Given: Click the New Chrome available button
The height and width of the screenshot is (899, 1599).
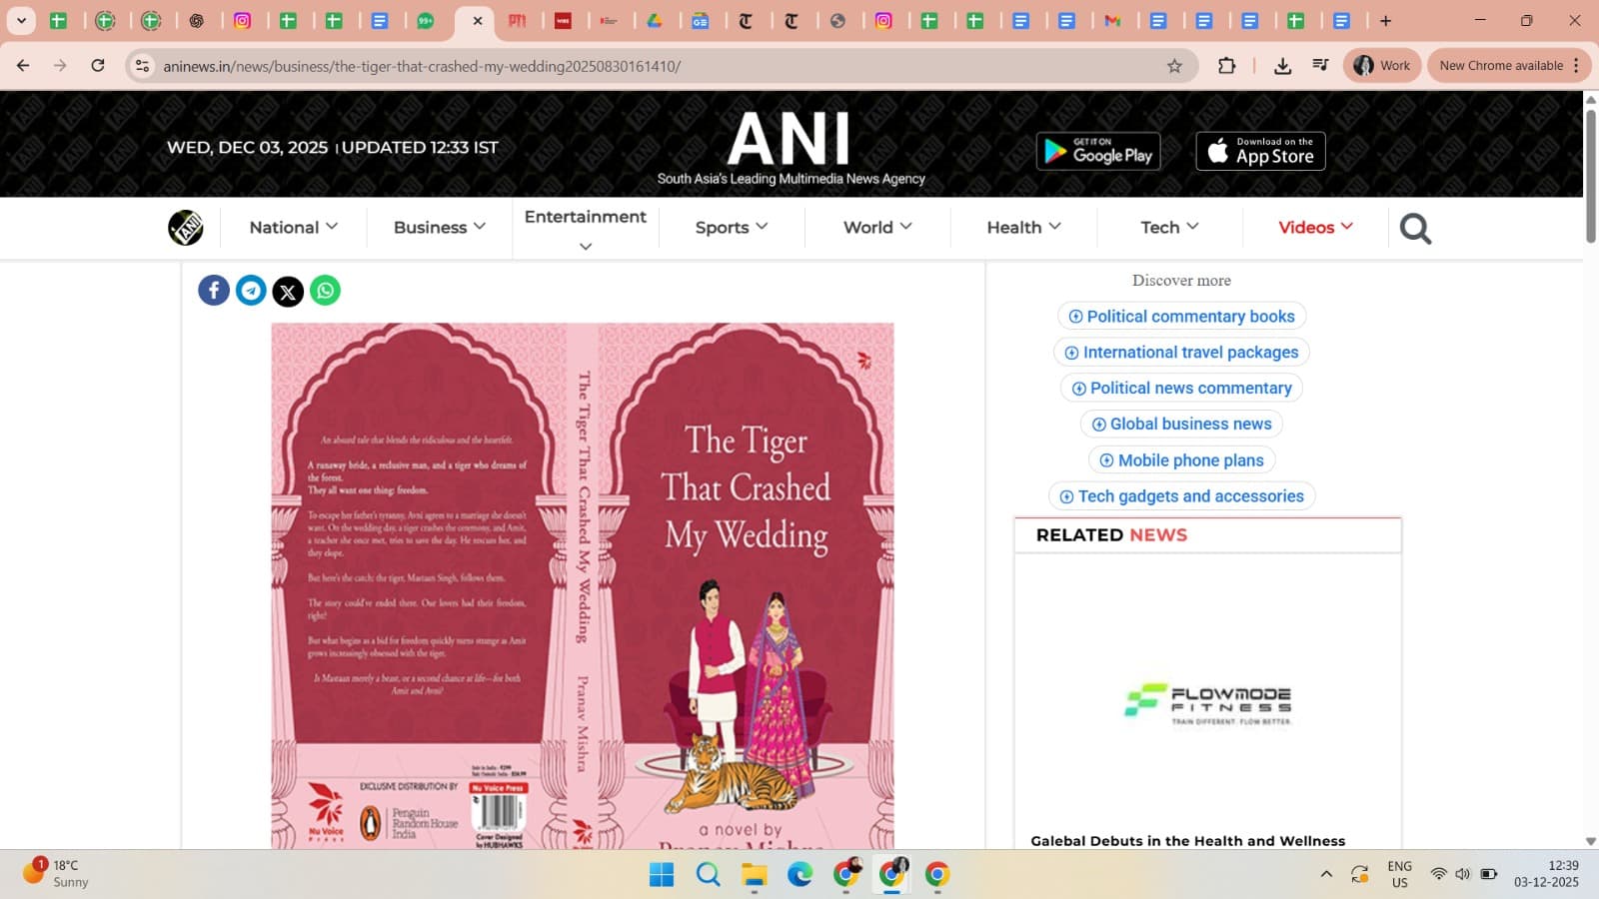Looking at the screenshot, I should click(x=1503, y=65).
